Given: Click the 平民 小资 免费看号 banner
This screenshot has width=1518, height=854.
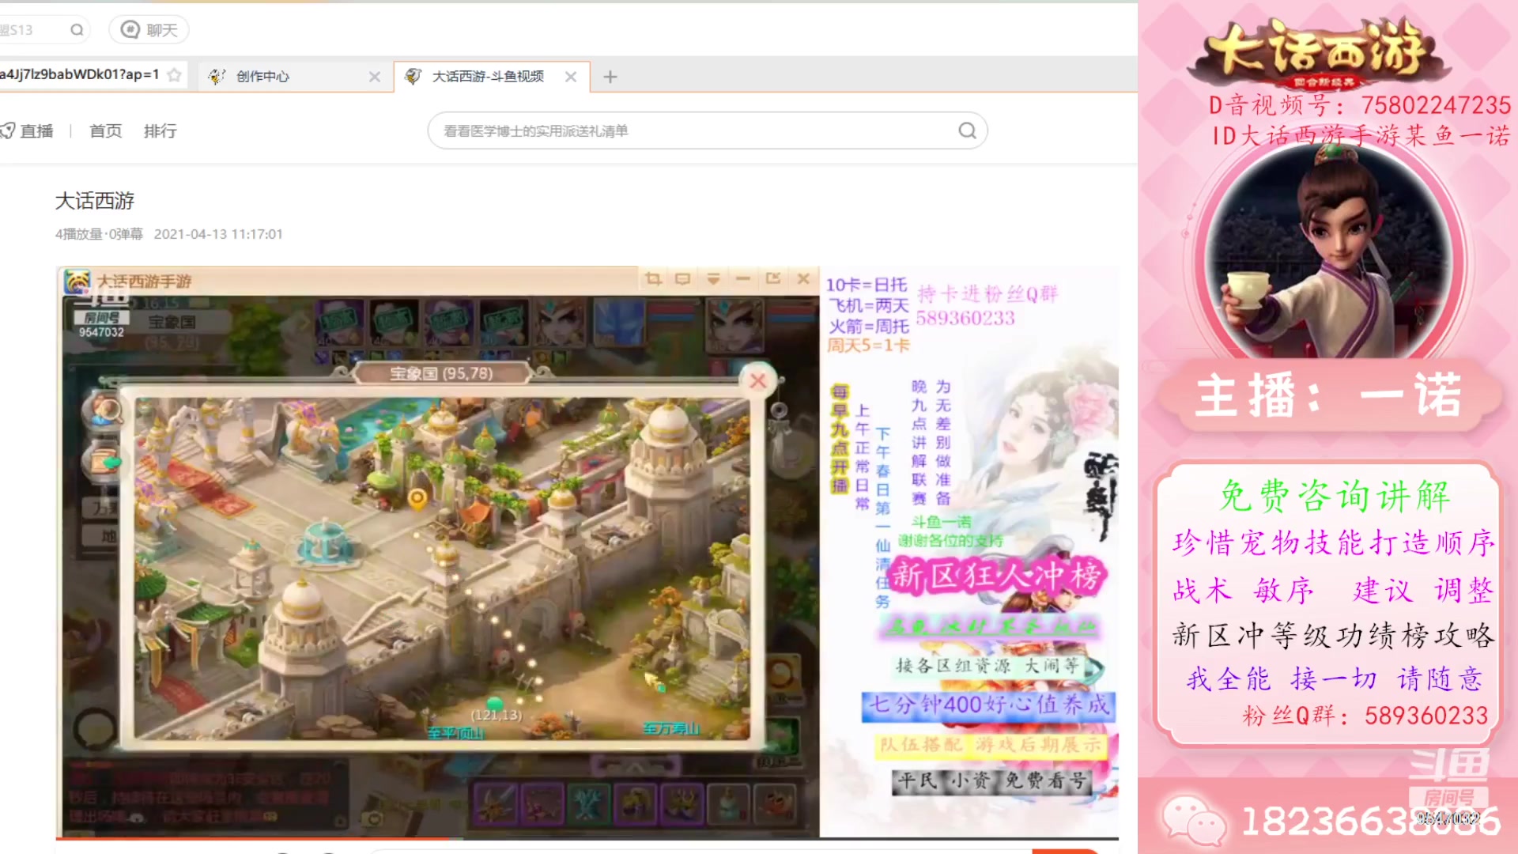Looking at the screenshot, I should pyautogui.click(x=991, y=781).
